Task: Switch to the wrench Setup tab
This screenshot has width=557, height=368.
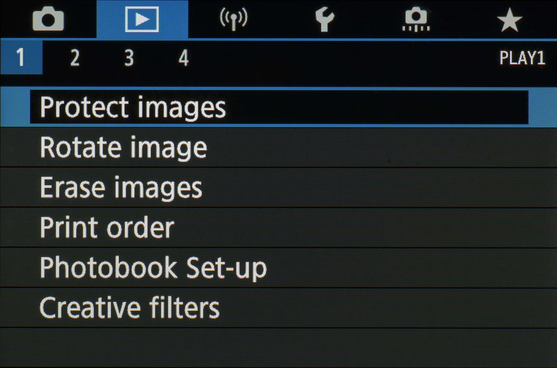Action: (x=324, y=19)
